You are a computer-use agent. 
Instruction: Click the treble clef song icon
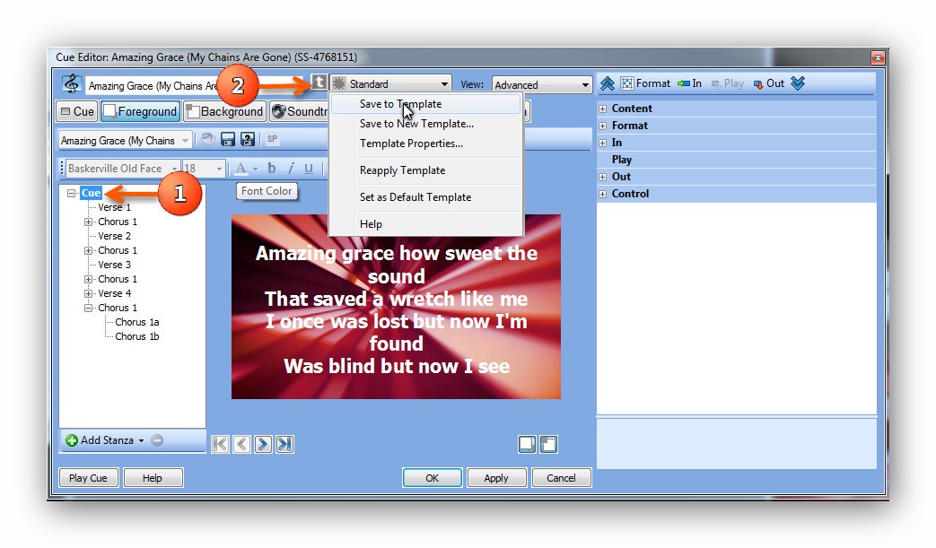click(72, 84)
